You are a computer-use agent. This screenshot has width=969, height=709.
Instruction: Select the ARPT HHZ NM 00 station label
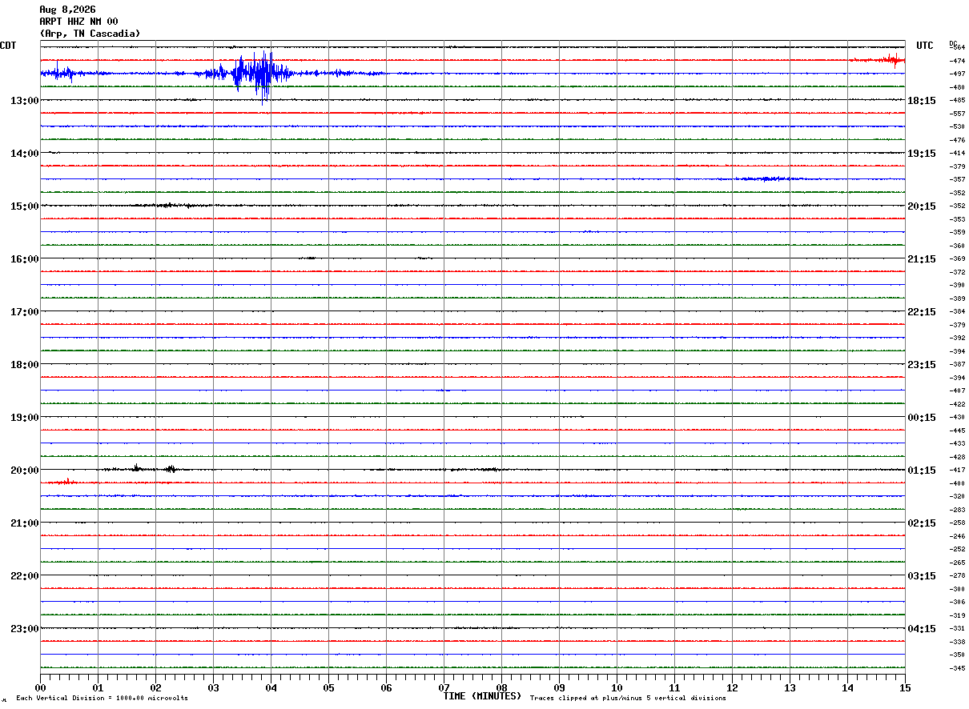click(x=78, y=22)
